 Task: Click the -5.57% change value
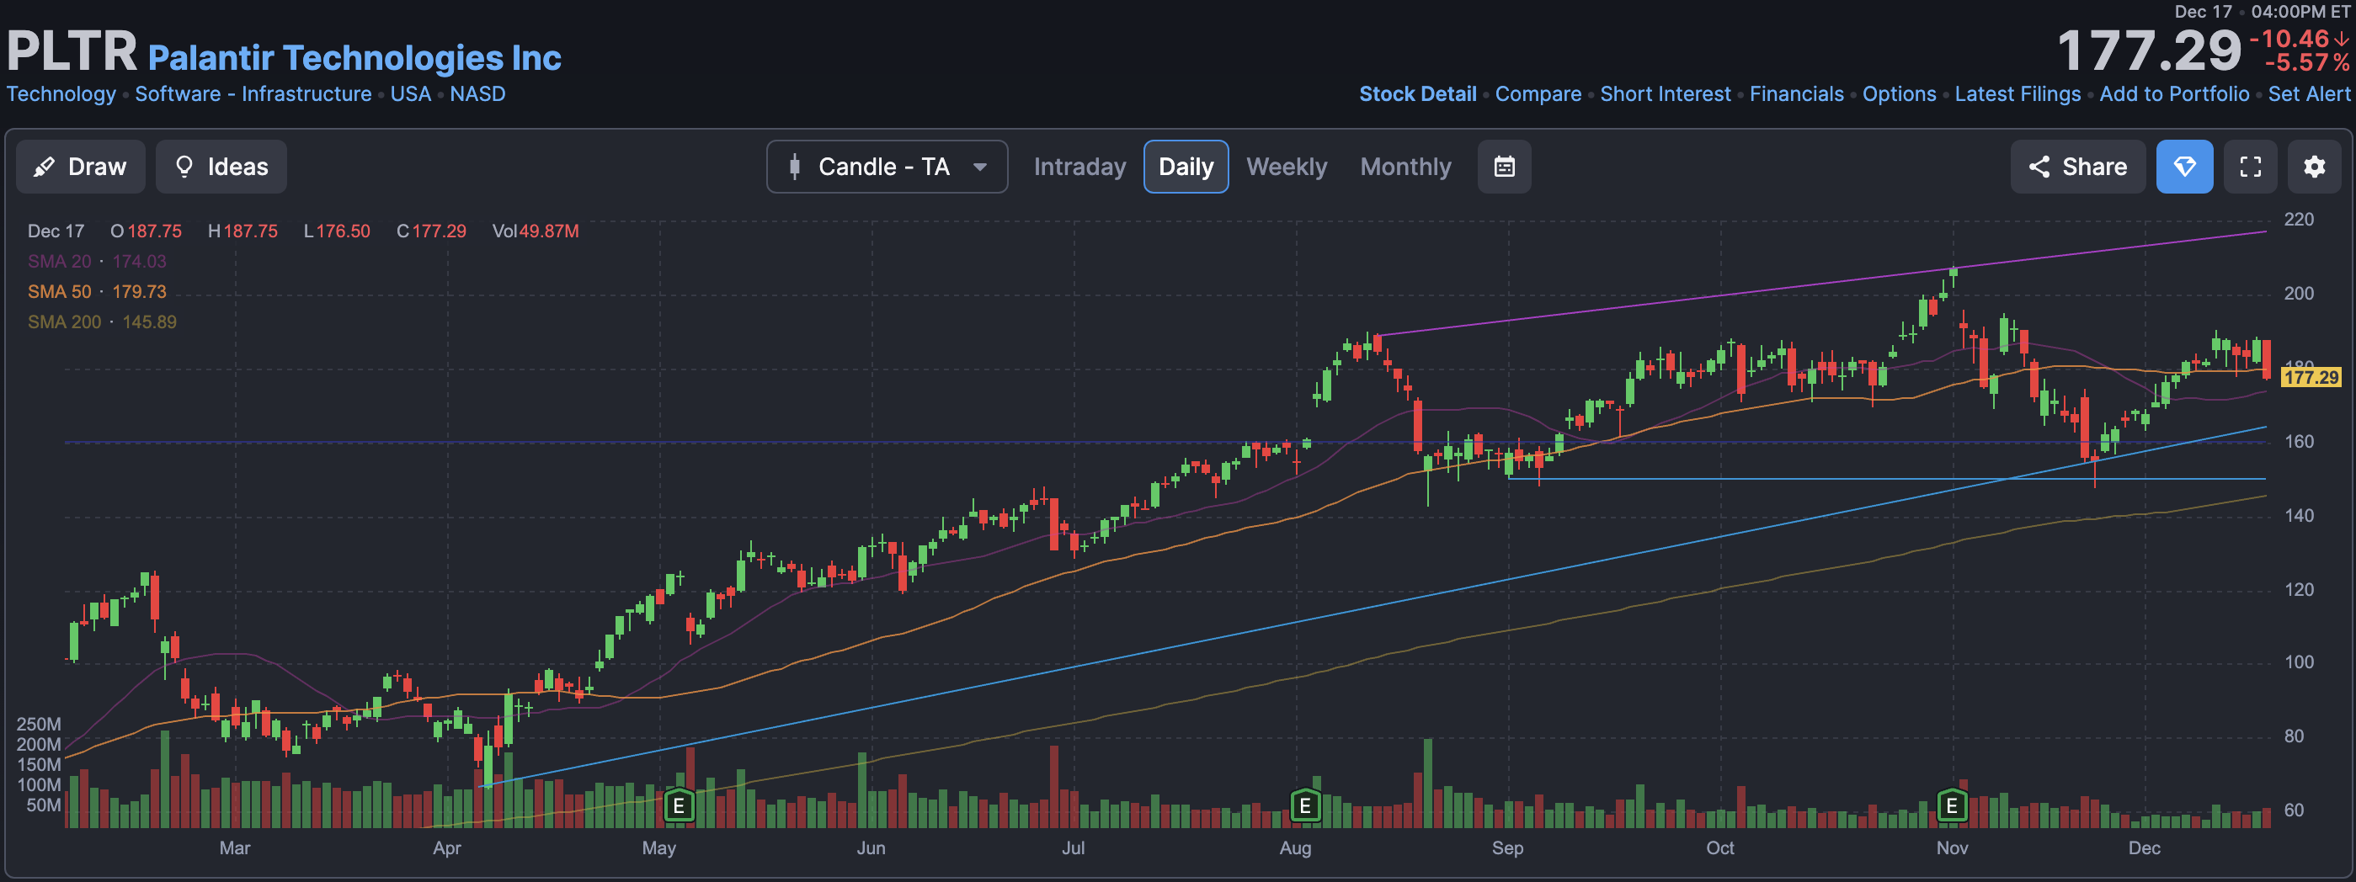[2306, 63]
